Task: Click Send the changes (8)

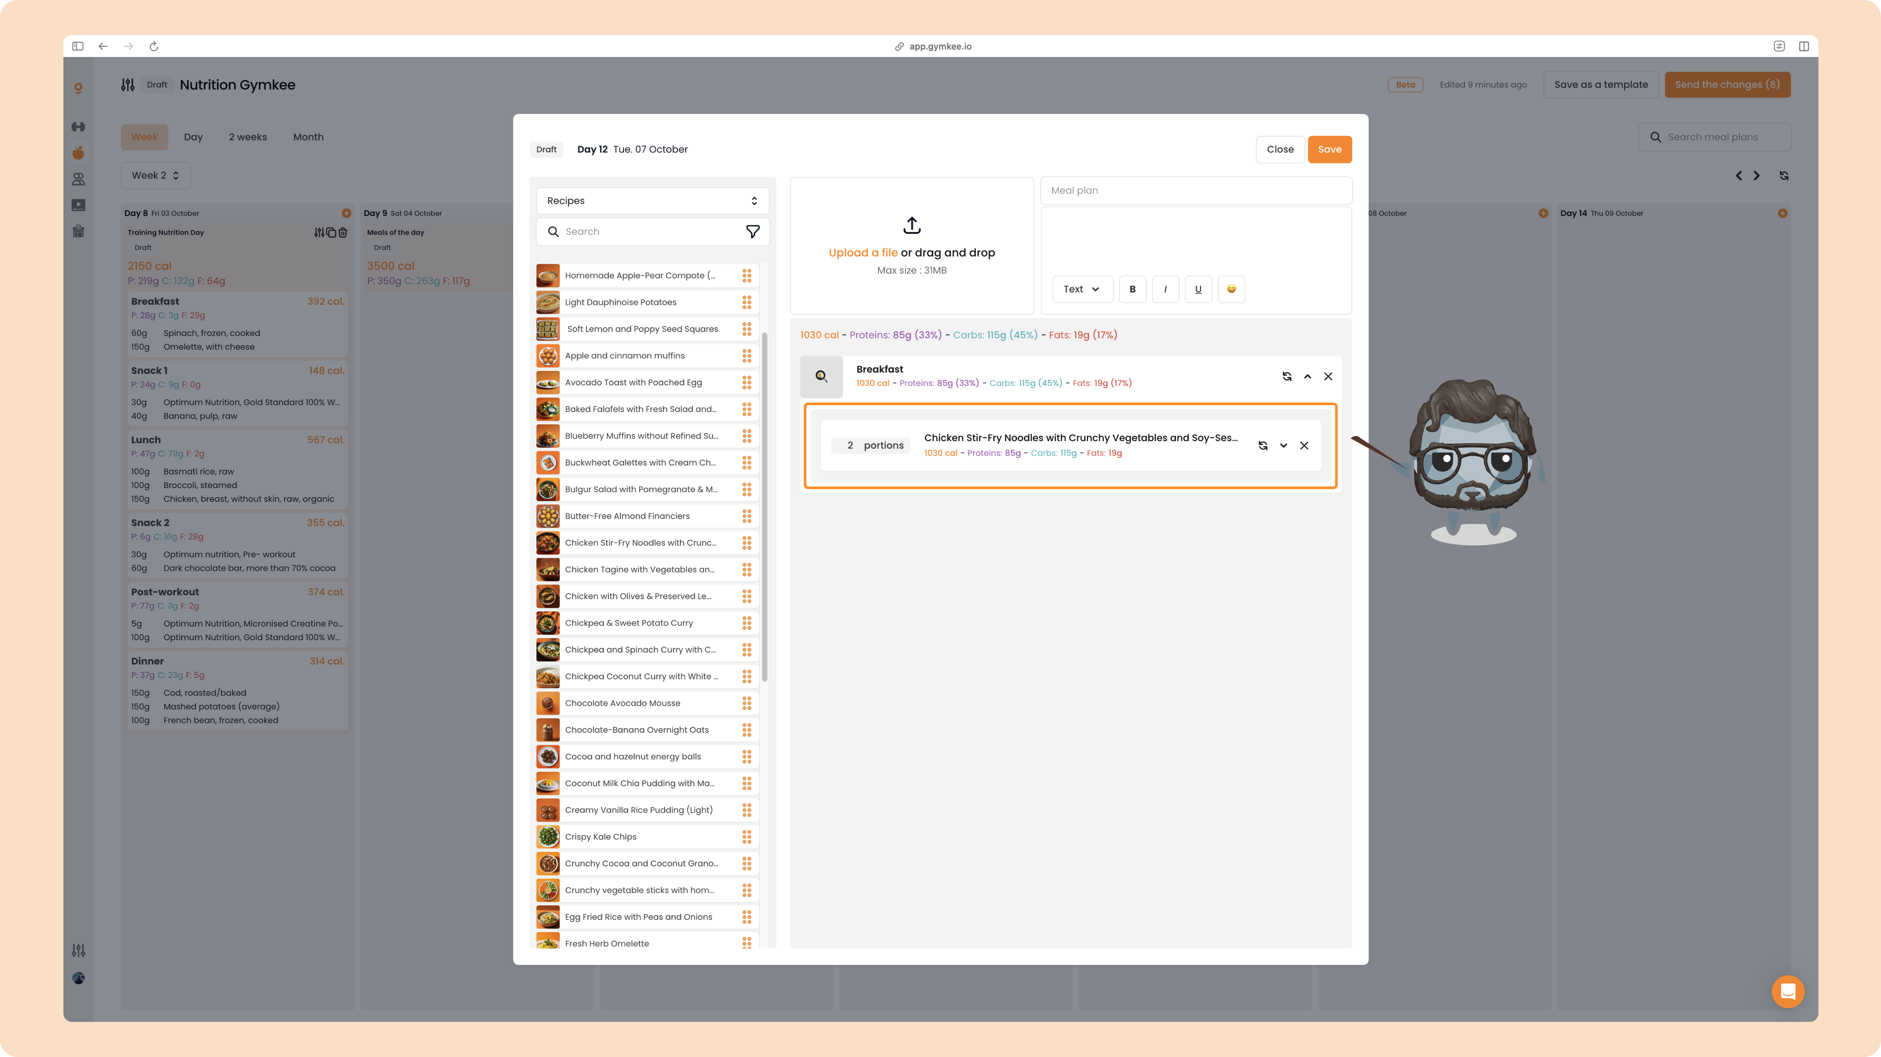Action: coord(1727,85)
